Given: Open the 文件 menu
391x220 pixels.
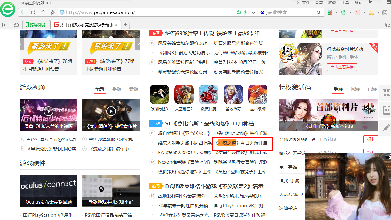Looking at the screenshot, I should coord(306,3).
